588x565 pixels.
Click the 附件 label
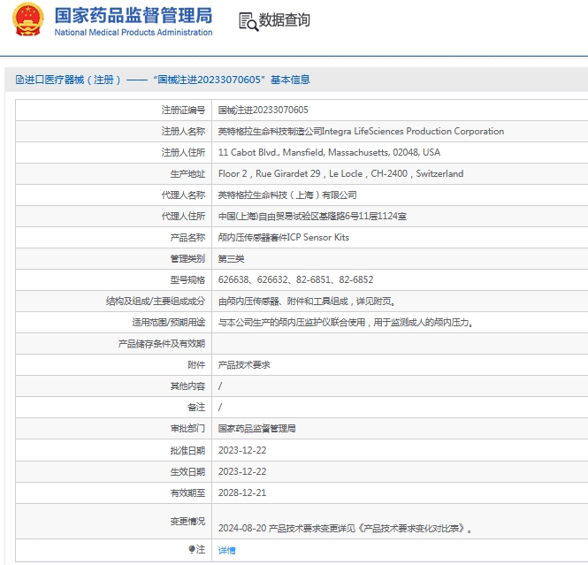point(196,365)
